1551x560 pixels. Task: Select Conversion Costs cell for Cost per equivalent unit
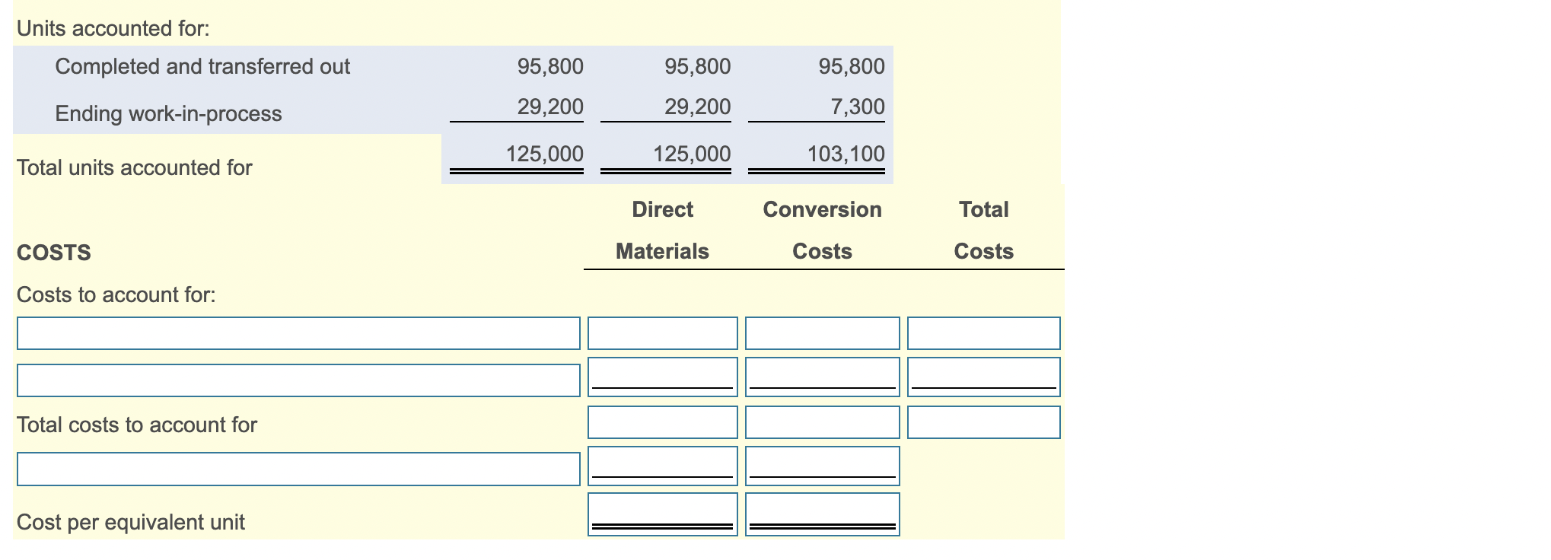pyautogui.click(x=822, y=514)
